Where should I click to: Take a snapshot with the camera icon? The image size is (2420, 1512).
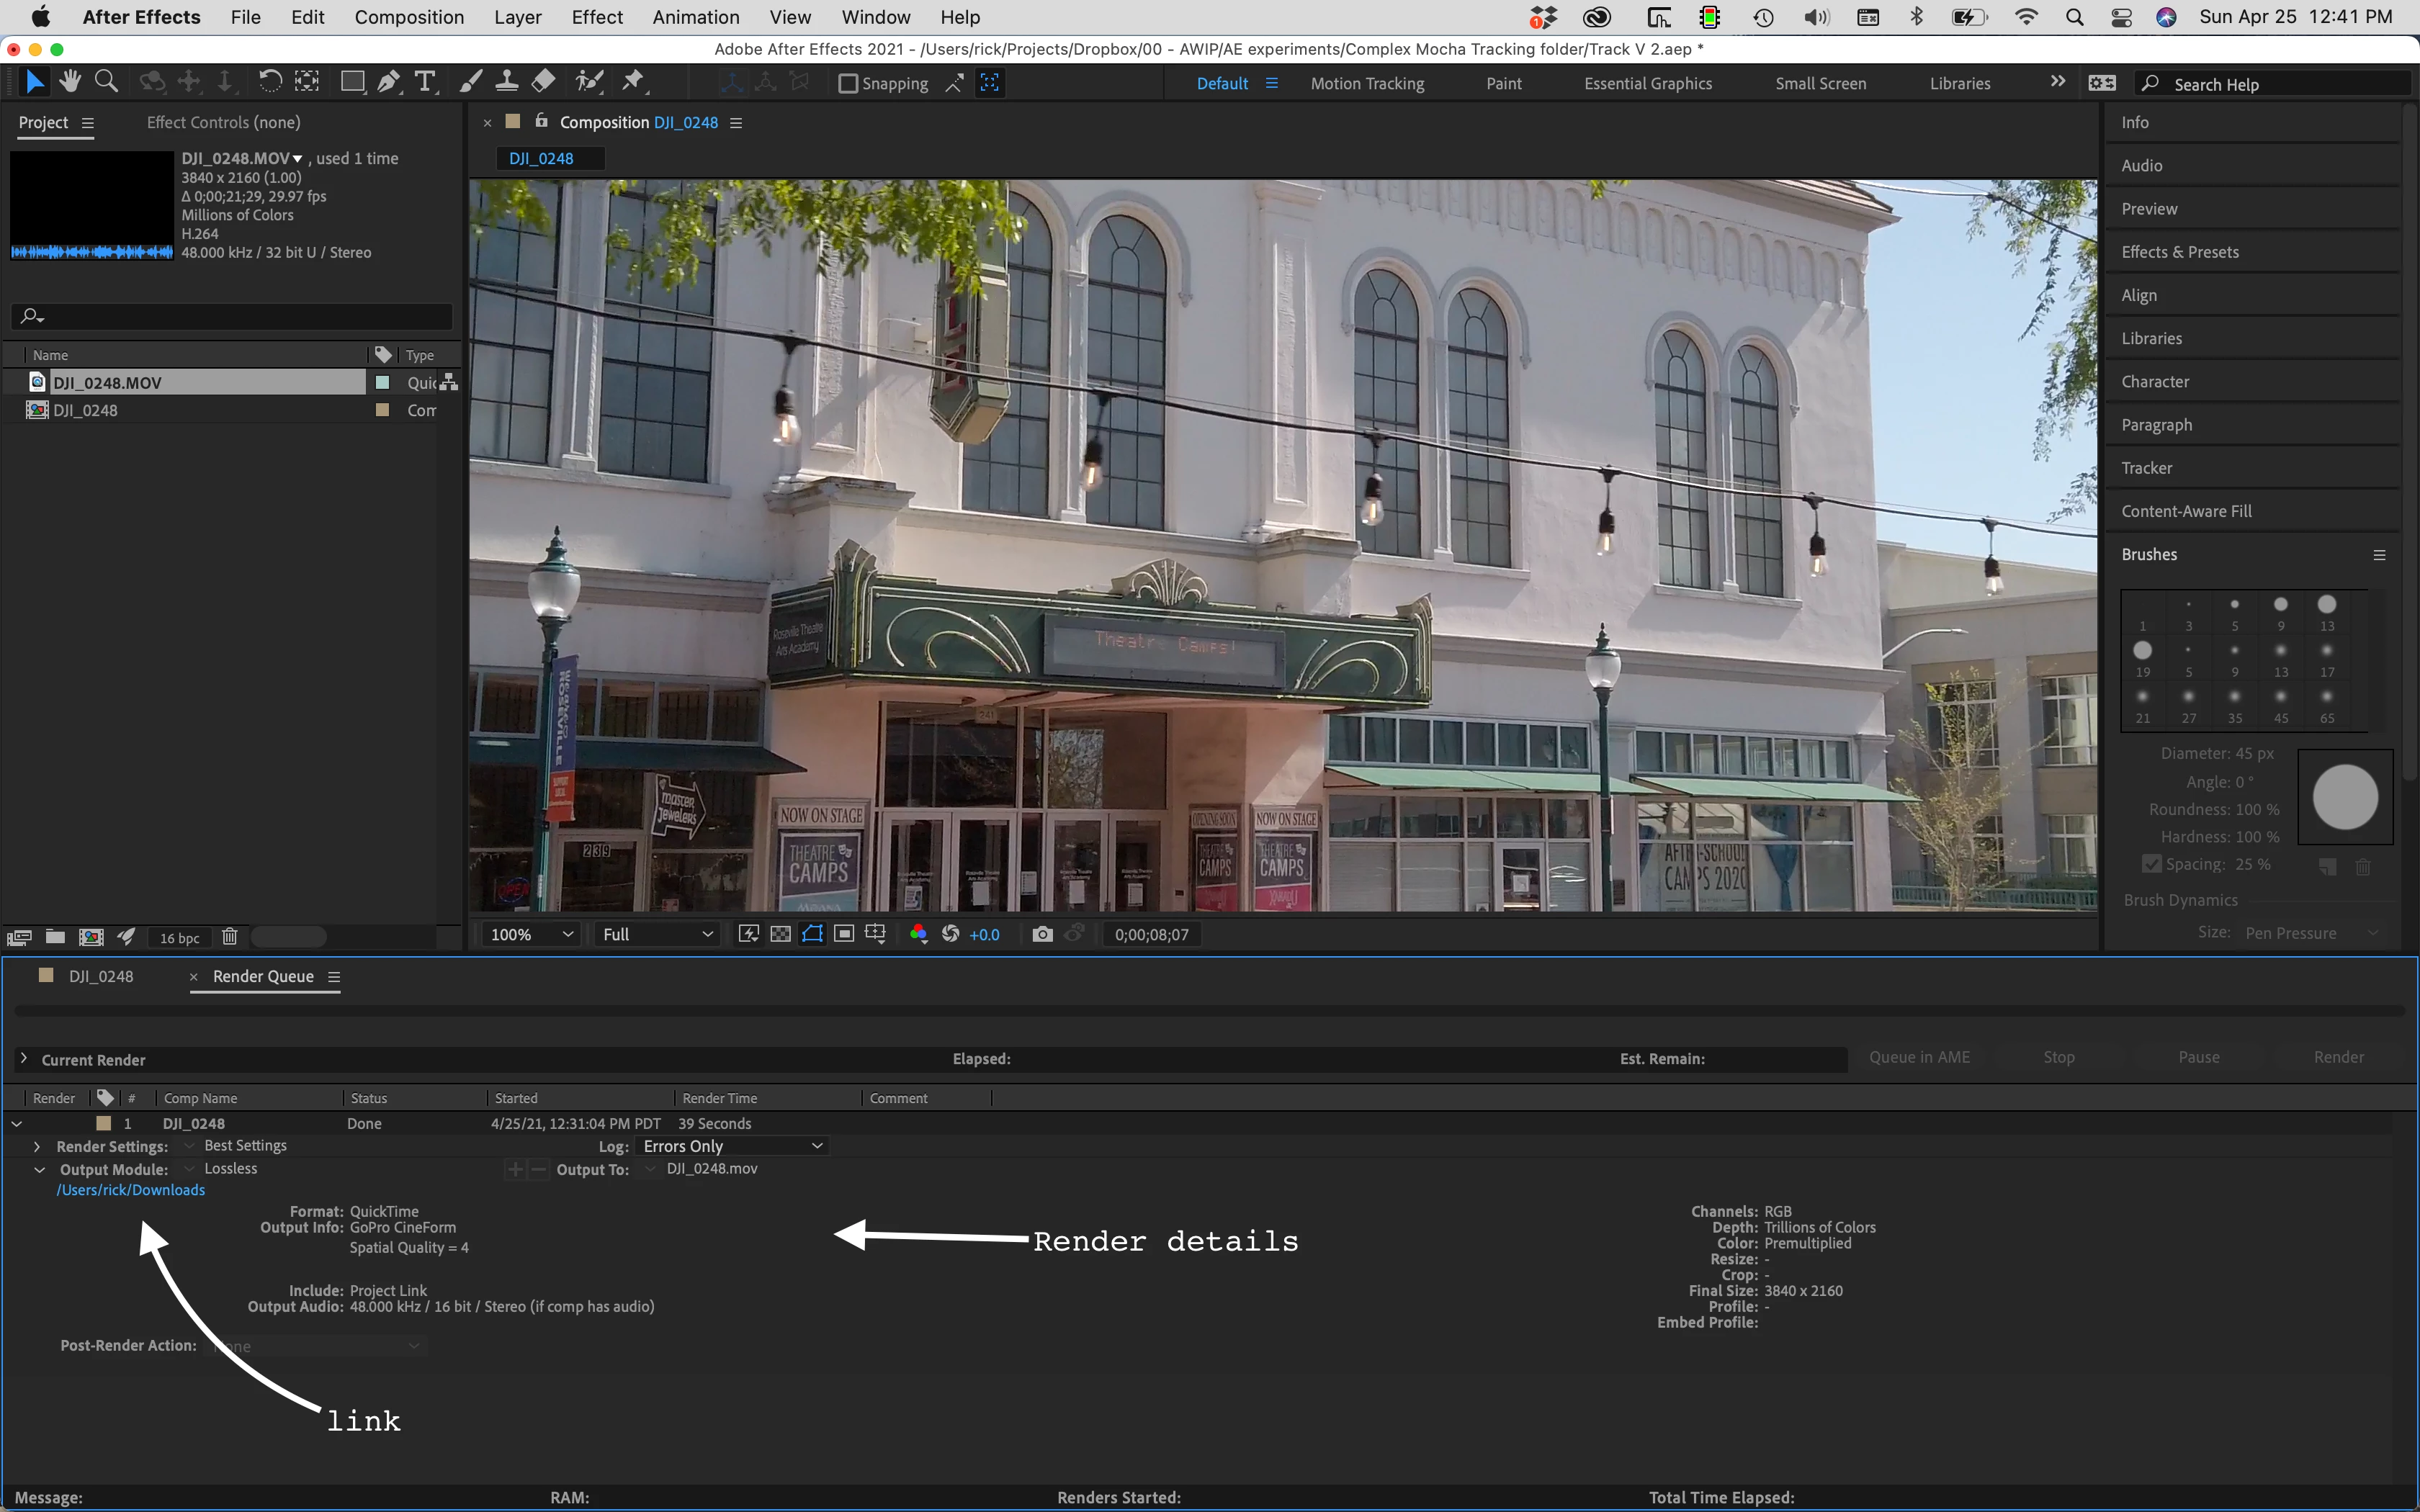1042,934
